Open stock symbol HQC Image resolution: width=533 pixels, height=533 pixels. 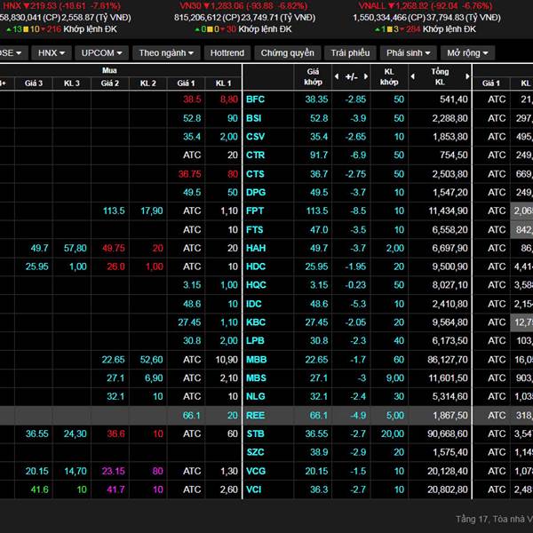point(256,285)
